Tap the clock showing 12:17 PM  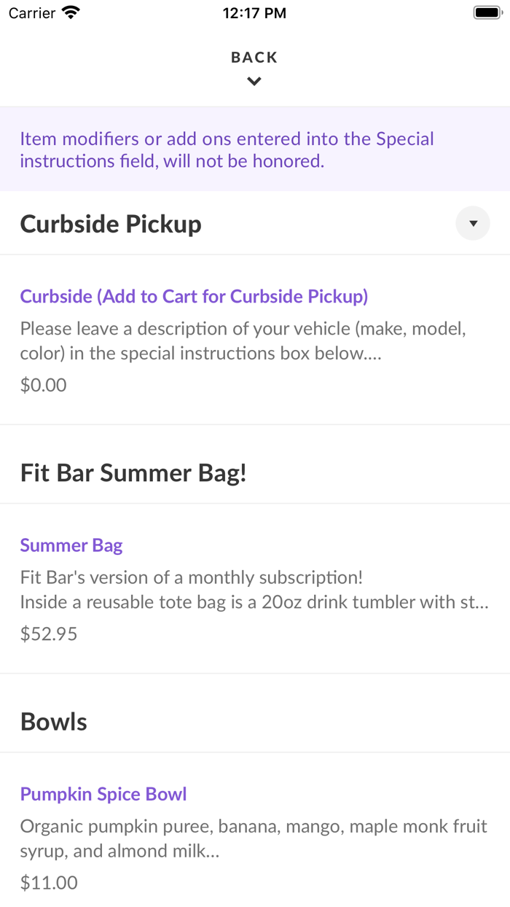[x=254, y=12]
